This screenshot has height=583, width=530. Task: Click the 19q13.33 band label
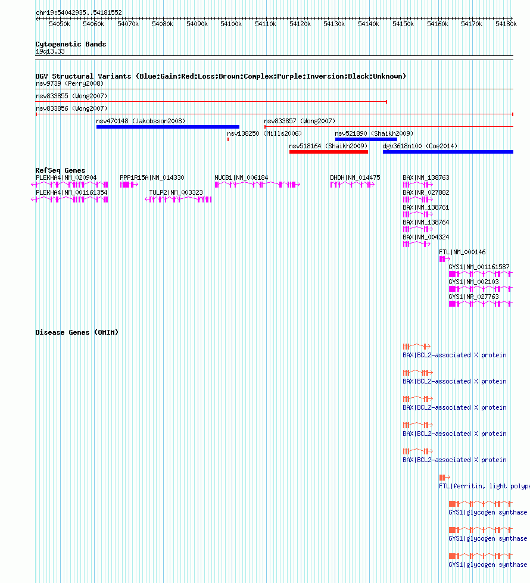pyautogui.click(x=50, y=51)
